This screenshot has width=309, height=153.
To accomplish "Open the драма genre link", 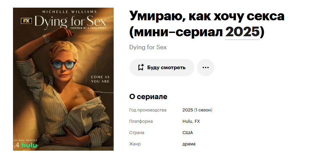I will (189, 144).
